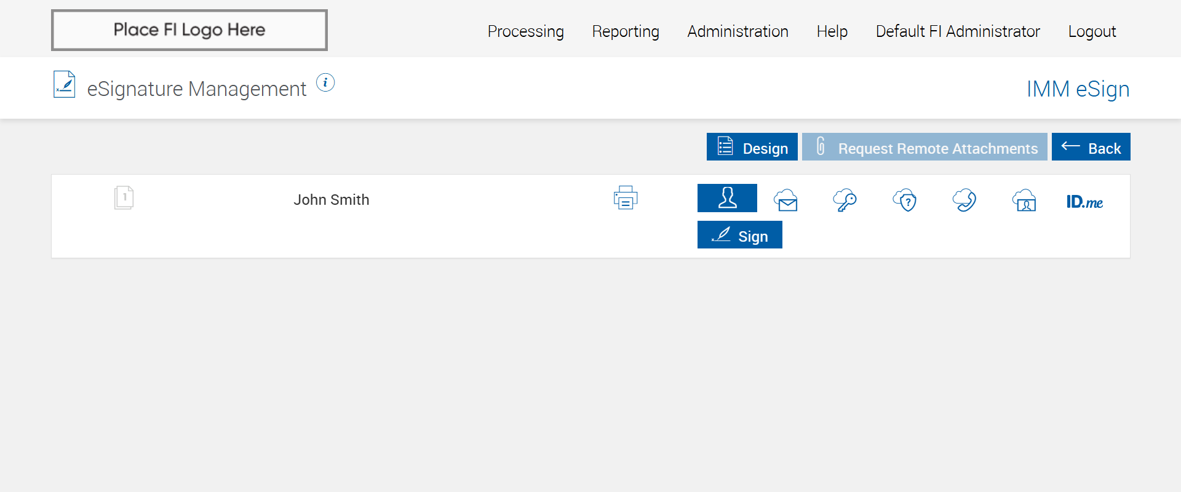Click the Sign button
This screenshot has width=1181, height=492.
(x=740, y=235)
